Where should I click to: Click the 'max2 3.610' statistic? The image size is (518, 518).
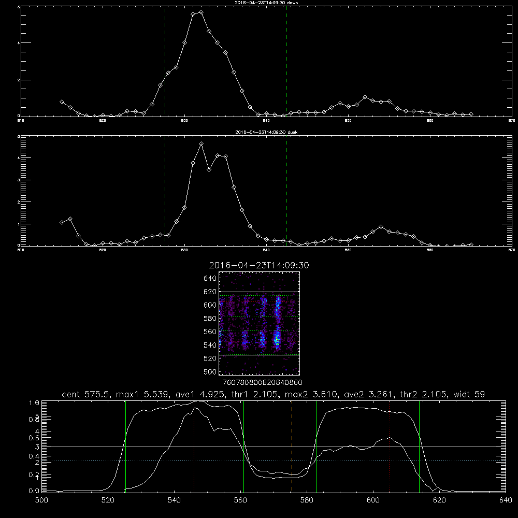tap(311, 394)
